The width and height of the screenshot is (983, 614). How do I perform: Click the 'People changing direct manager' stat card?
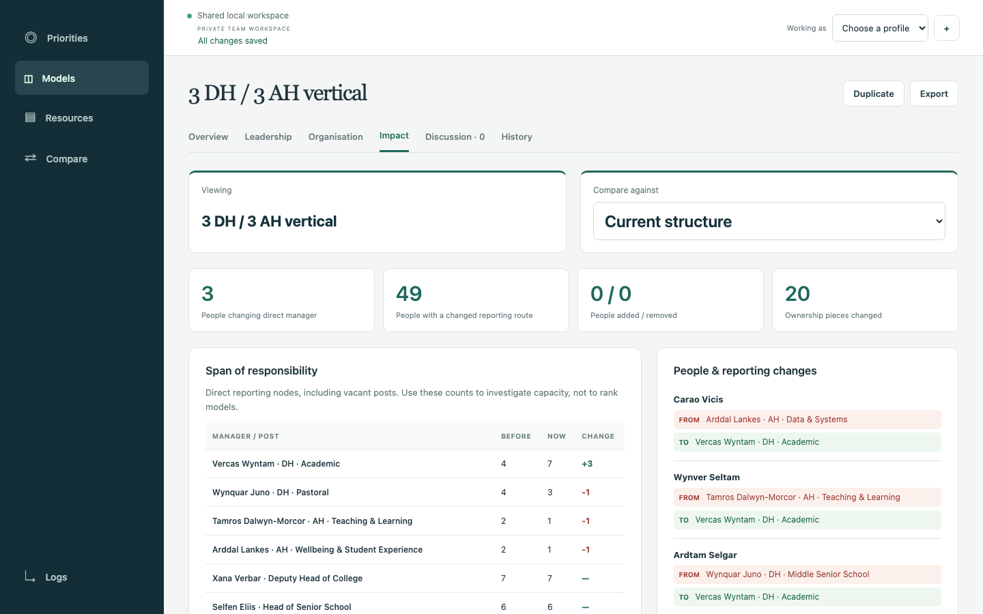click(x=281, y=300)
